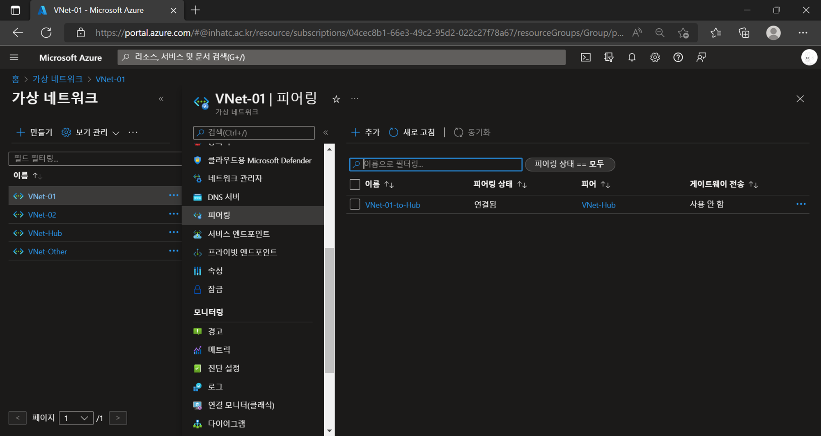Go to 홈 breadcrumb
This screenshot has height=436, width=821.
click(16, 79)
